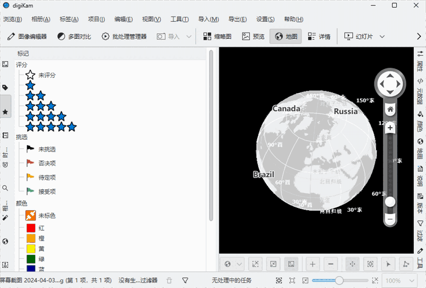
Task: Open the search sidebar magnifier icon
Action: click(5, 188)
